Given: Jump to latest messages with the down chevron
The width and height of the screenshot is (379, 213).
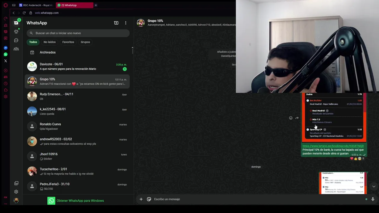Looking at the screenshot, I should [x=374, y=186].
